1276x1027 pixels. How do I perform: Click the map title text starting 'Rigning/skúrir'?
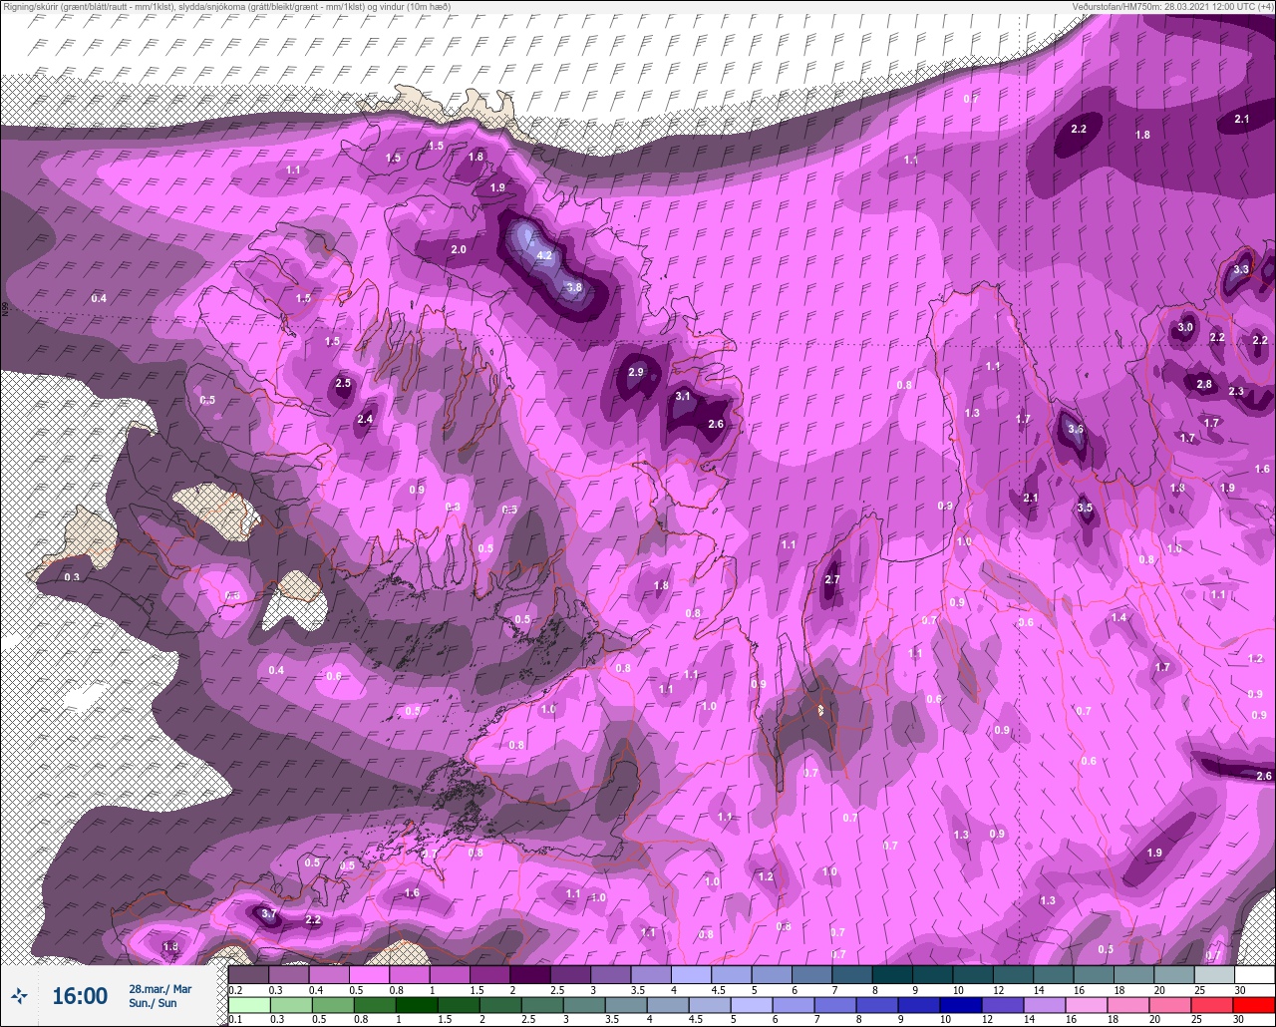[225, 7]
